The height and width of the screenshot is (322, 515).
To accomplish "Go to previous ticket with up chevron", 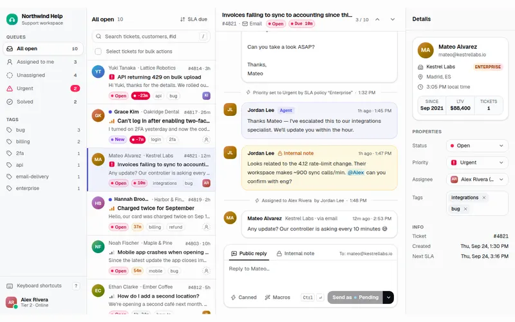I will pos(377,19).
